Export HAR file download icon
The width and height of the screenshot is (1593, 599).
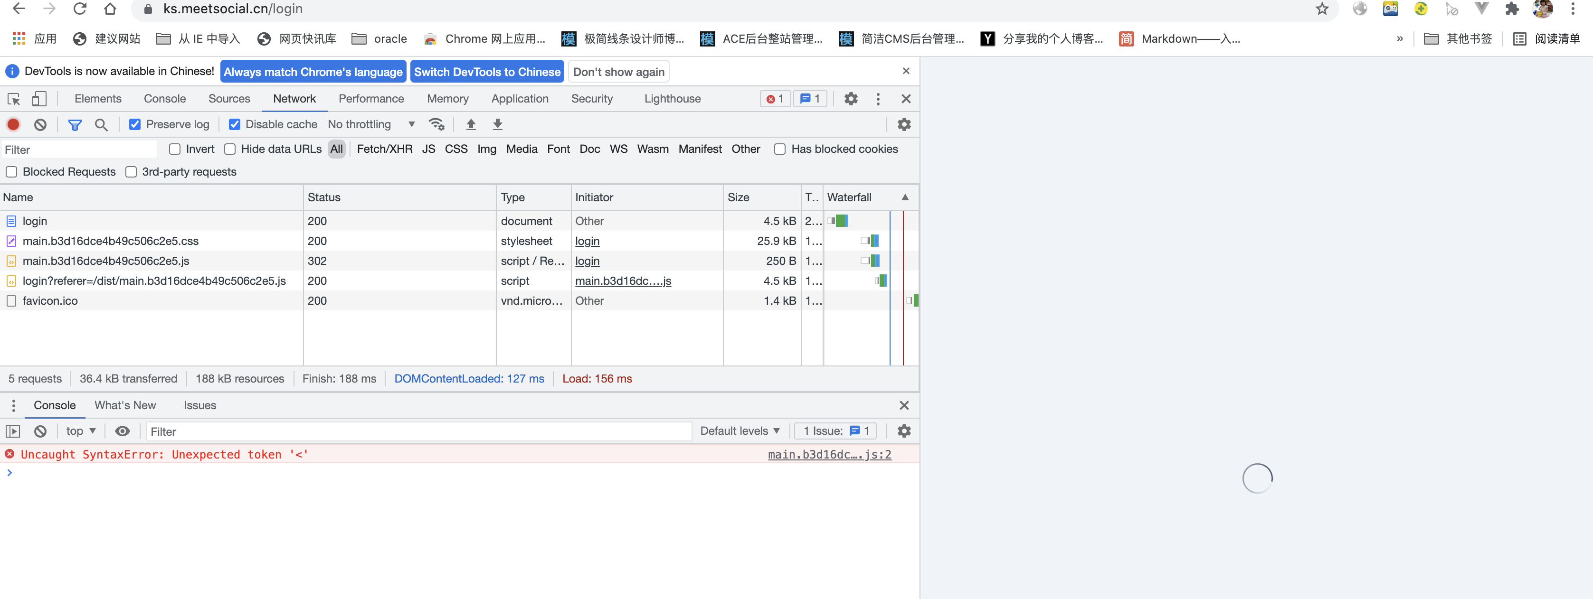point(497,124)
